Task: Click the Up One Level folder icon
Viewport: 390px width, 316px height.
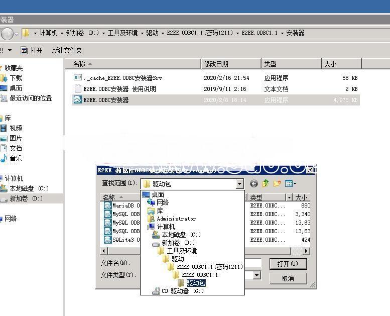Action: point(265,184)
